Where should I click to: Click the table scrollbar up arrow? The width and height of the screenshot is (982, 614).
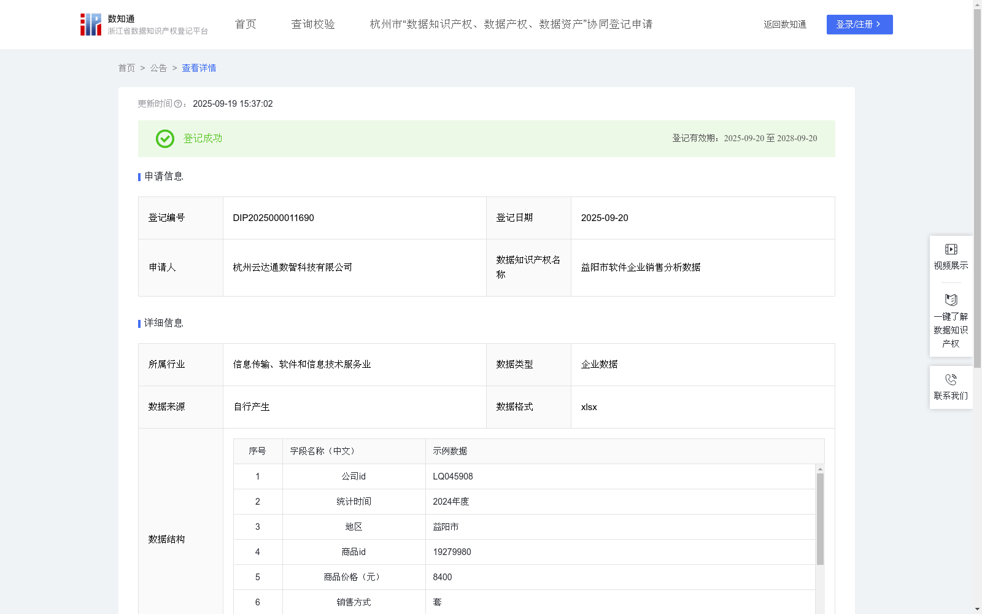click(820, 469)
